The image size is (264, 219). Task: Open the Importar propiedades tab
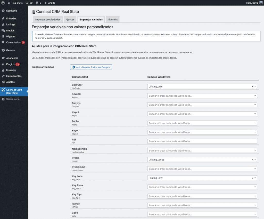tap(47, 19)
